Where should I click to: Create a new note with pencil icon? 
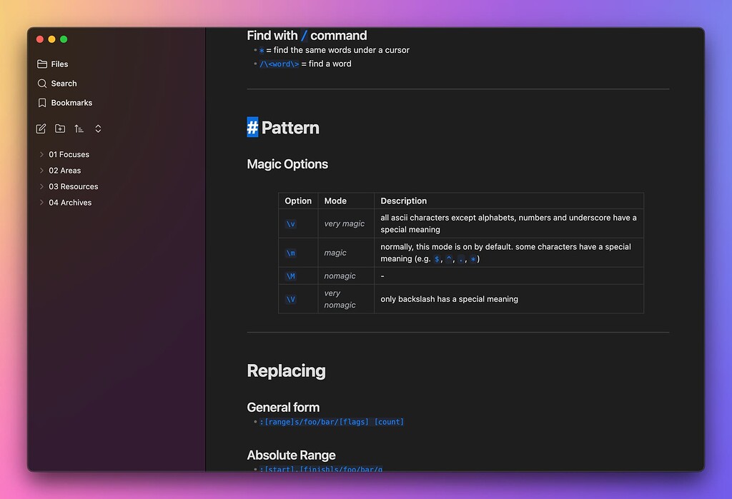pos(41,128)
